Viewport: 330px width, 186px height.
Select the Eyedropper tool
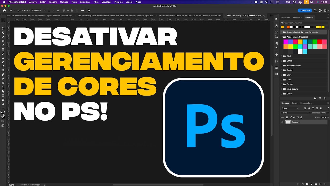tap(3, 45)
